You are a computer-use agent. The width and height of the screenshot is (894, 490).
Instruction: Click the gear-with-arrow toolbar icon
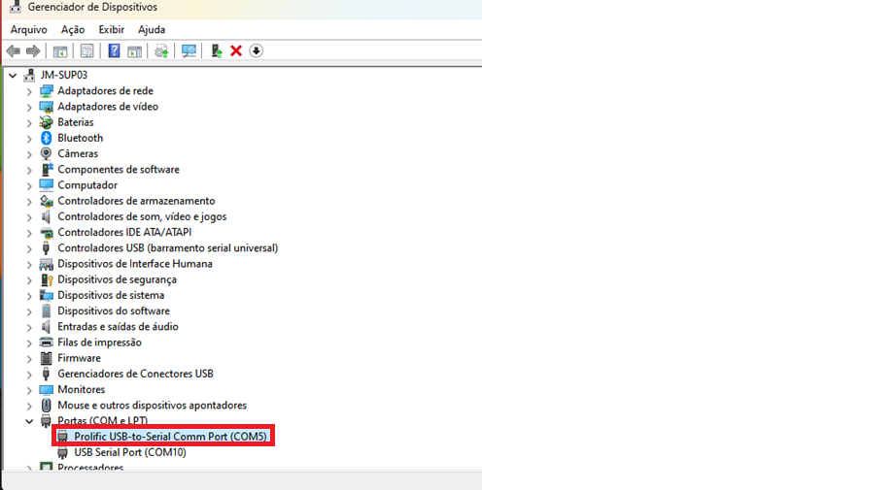(161, 51)
